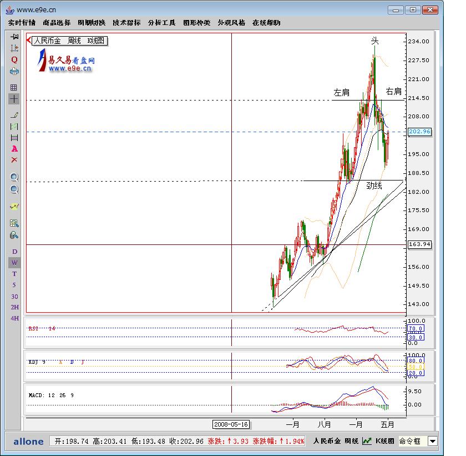Screen dimensions: 466x456
Task: Open the 在线帮助 menu
Action: (x=266, y=23)
